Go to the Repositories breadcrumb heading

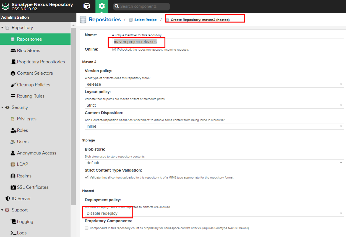(x=105, y=20)
